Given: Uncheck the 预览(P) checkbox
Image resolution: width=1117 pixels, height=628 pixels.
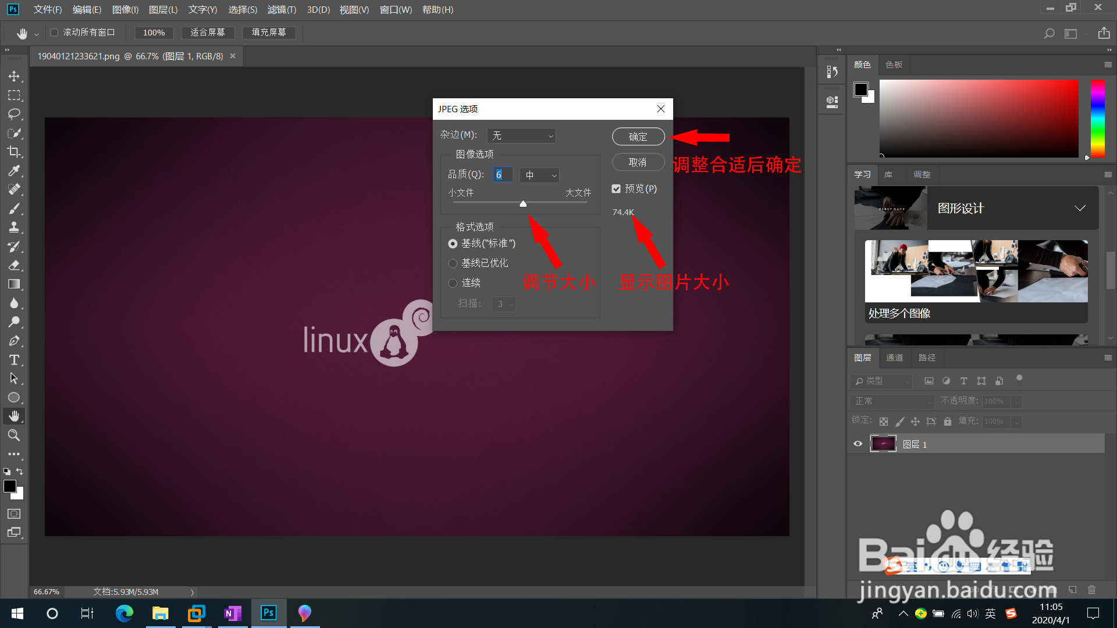Looking at the screenshot, I should [x=616, y=188].
